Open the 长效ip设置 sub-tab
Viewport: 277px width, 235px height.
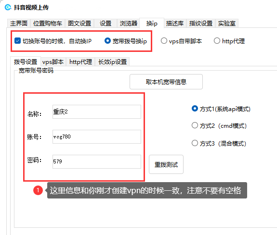pos(112,62)
